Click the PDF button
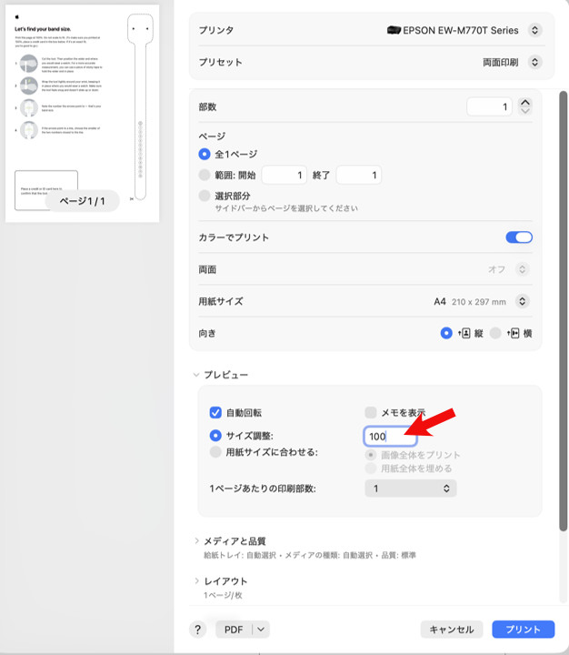Viewport: 569px width, 655px height. pyautogui.click(x=234, y=630)
